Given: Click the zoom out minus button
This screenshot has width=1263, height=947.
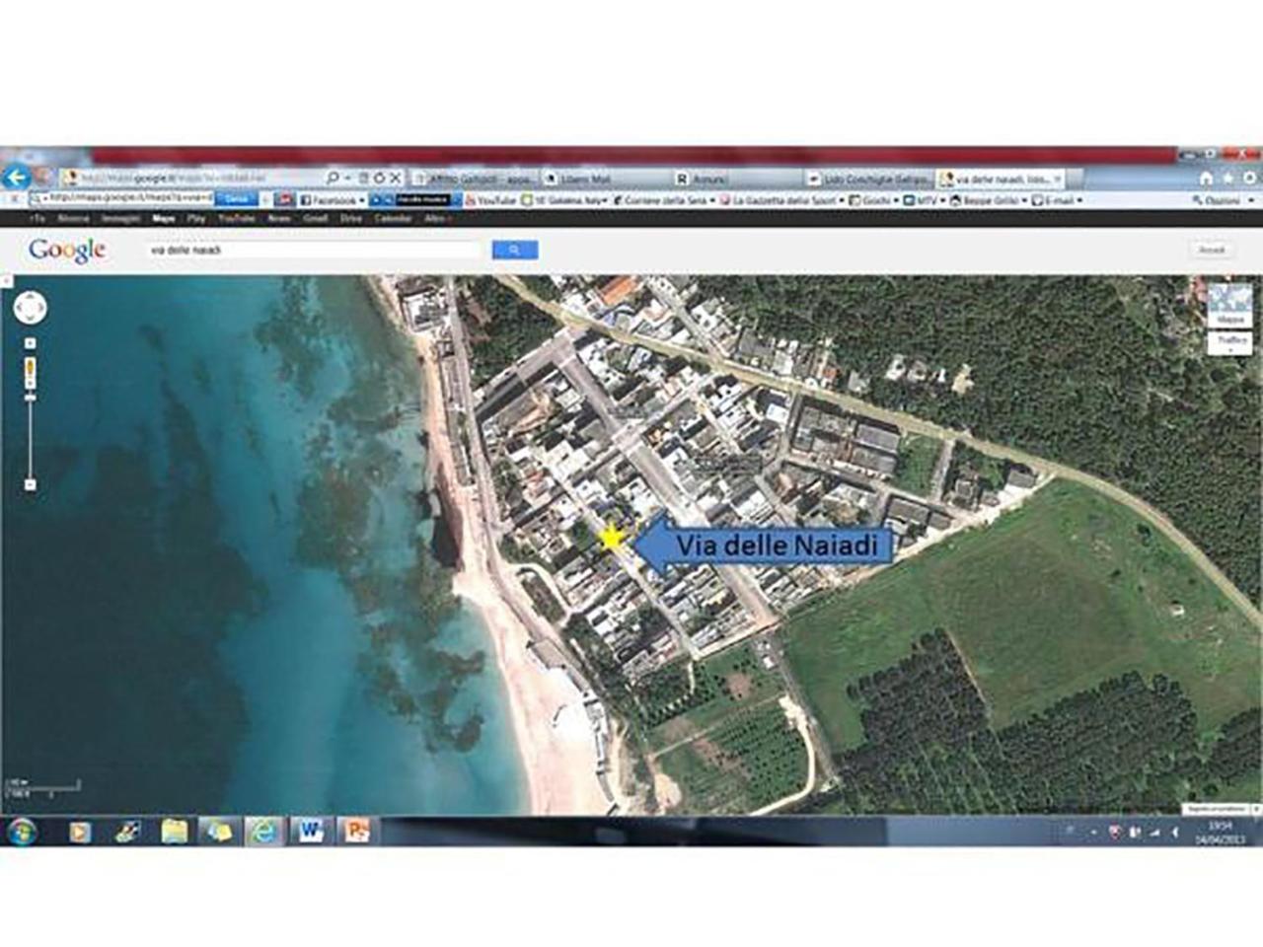Looking at the screenshot, I should (30, 484).
